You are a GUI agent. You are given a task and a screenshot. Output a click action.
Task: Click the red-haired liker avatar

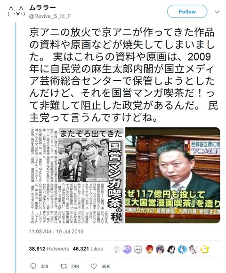click(149, 249)
